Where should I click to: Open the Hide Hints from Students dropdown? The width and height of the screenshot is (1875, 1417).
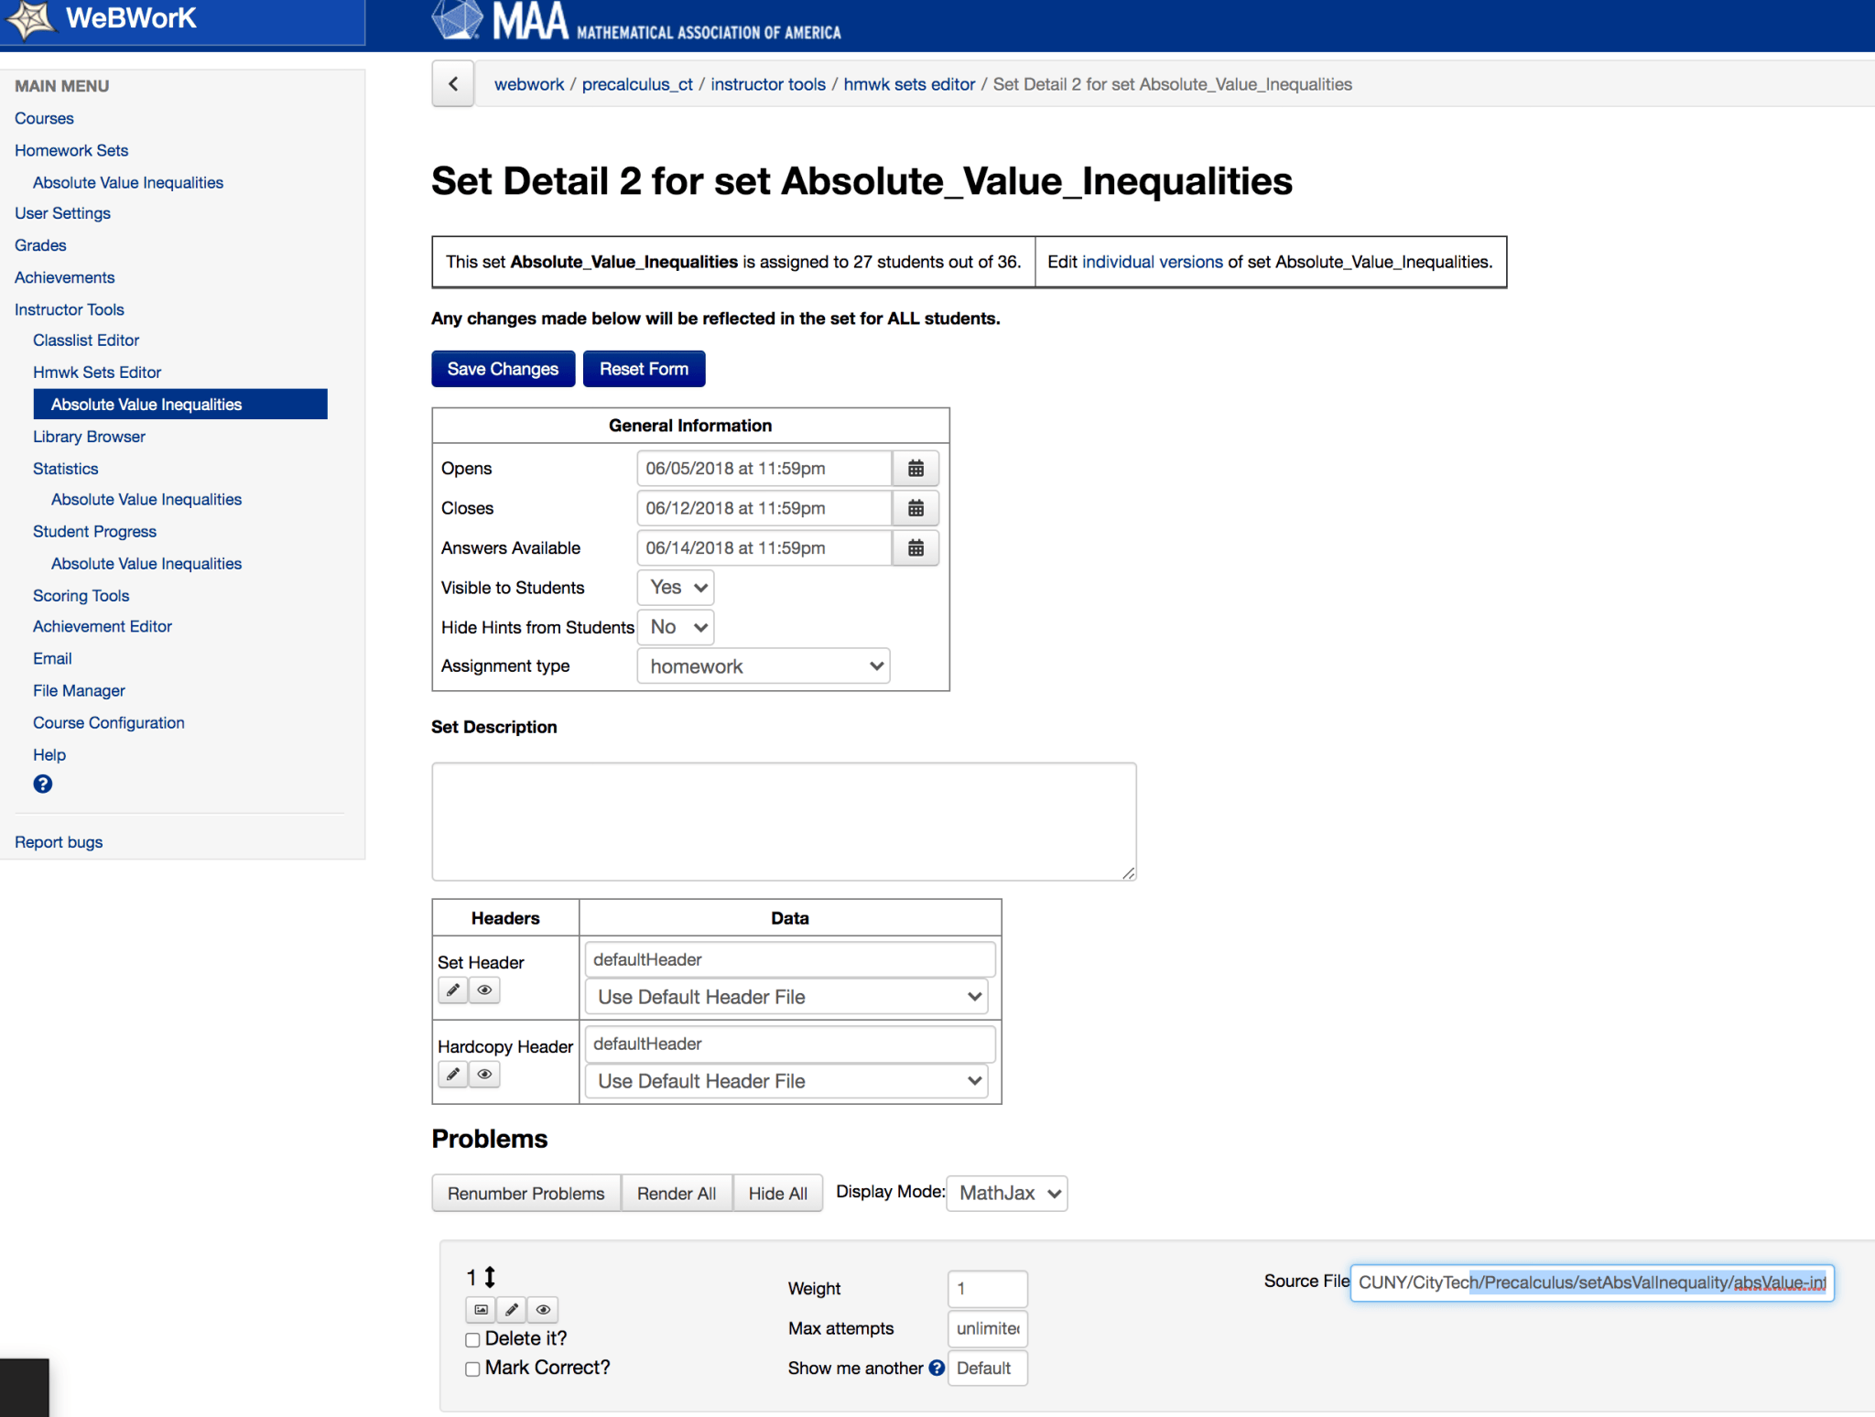pyautogui.click(x=676, y=627)
